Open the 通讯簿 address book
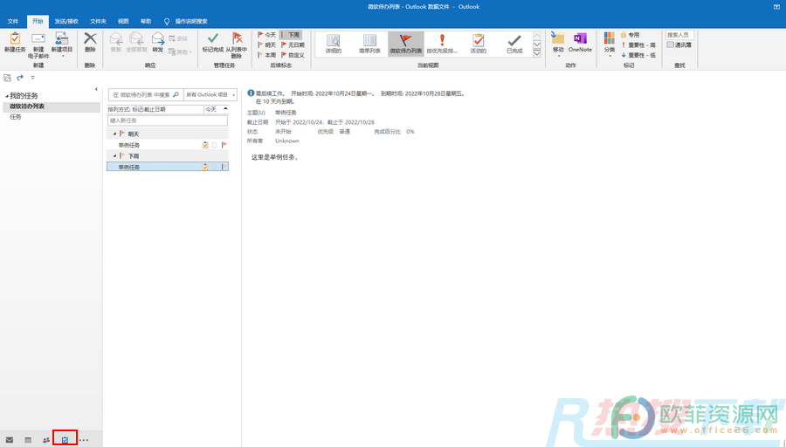This screenshot has height=447, width=786. point(679,45)
